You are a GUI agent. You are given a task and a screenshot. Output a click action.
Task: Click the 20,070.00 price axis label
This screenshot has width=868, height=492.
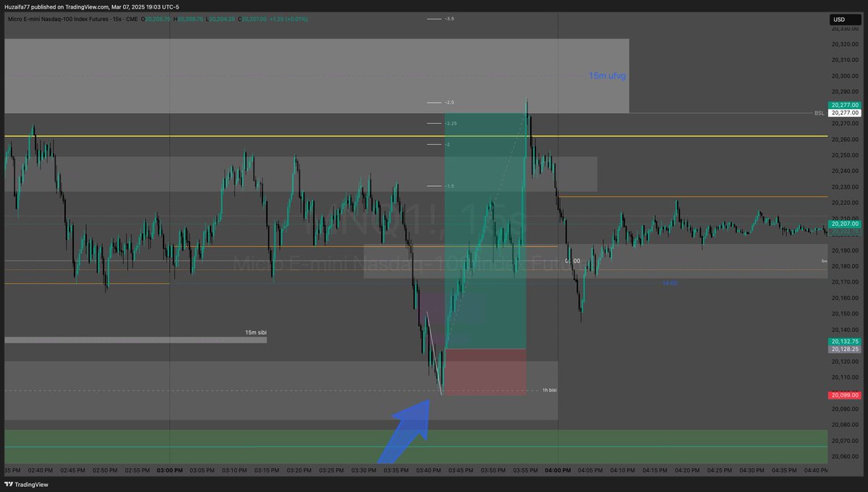click(x=844, y=441)
